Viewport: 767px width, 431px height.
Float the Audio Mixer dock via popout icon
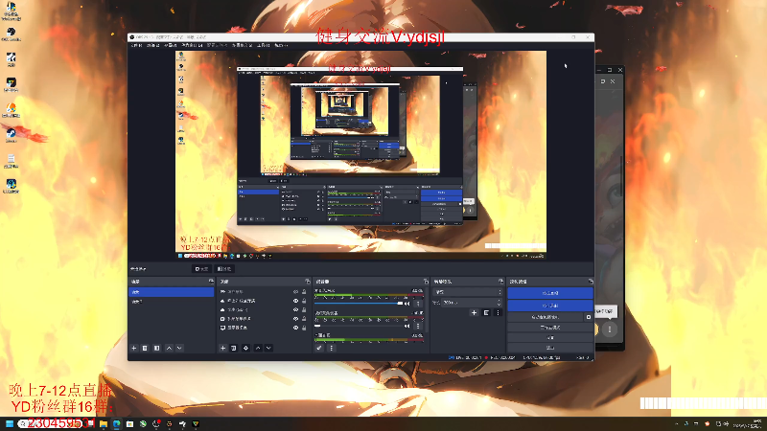pos(426,282)
